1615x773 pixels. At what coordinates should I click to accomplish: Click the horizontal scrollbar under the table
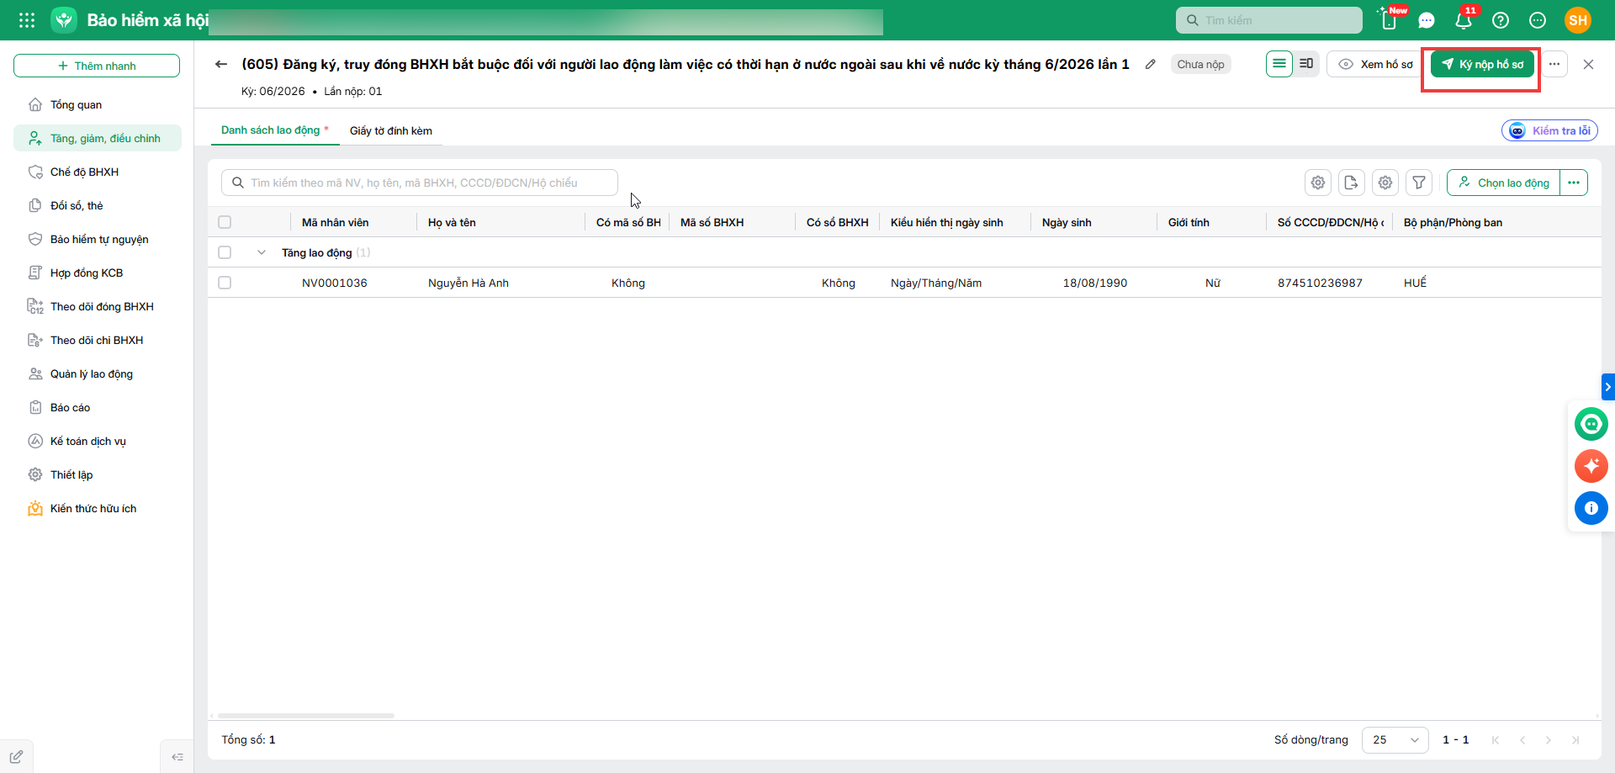click(x=306, y=716)
